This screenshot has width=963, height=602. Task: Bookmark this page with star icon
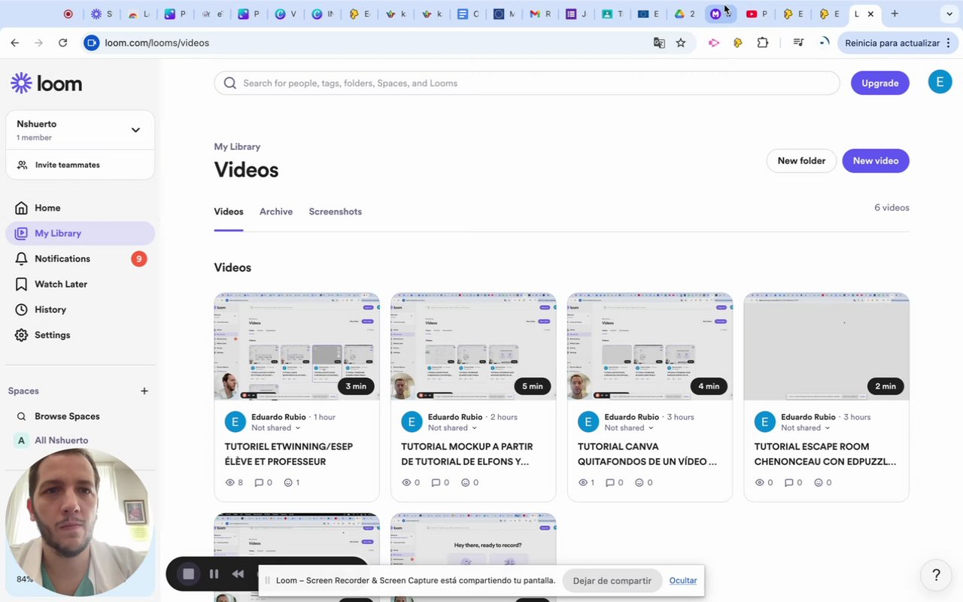(x=681, y=43)
